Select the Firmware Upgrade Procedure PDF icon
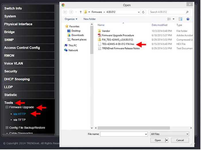 click(x=99, y=35)
